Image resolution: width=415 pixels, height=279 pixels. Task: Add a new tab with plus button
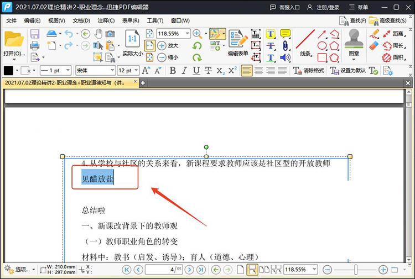click(x=143, y=83)
